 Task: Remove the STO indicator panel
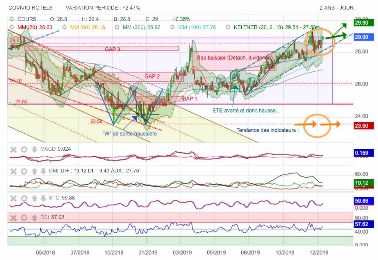13,198
